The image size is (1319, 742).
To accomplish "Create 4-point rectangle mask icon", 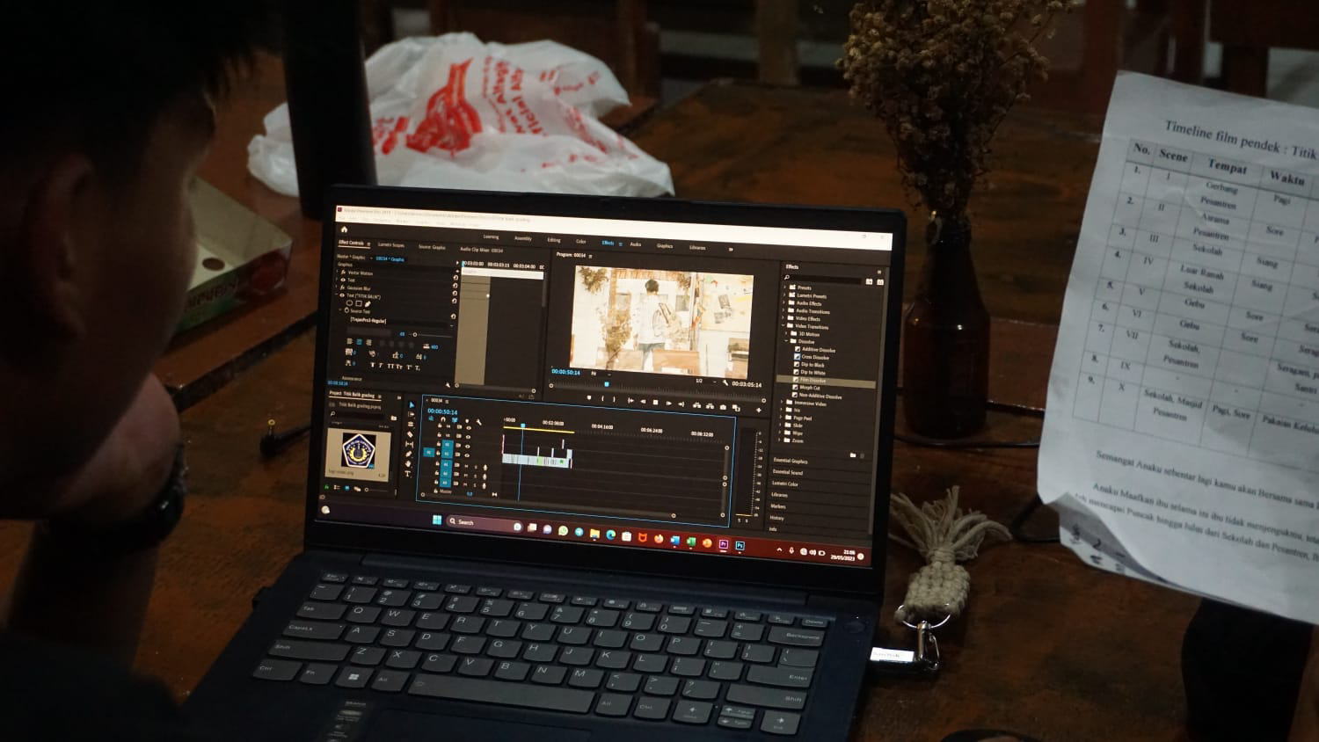I will click(359, 303).
